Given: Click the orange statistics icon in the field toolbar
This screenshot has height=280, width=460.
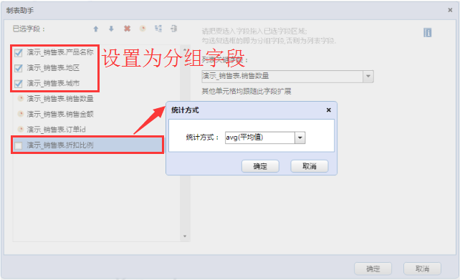Looking at the screenshot, I should 143,29.
